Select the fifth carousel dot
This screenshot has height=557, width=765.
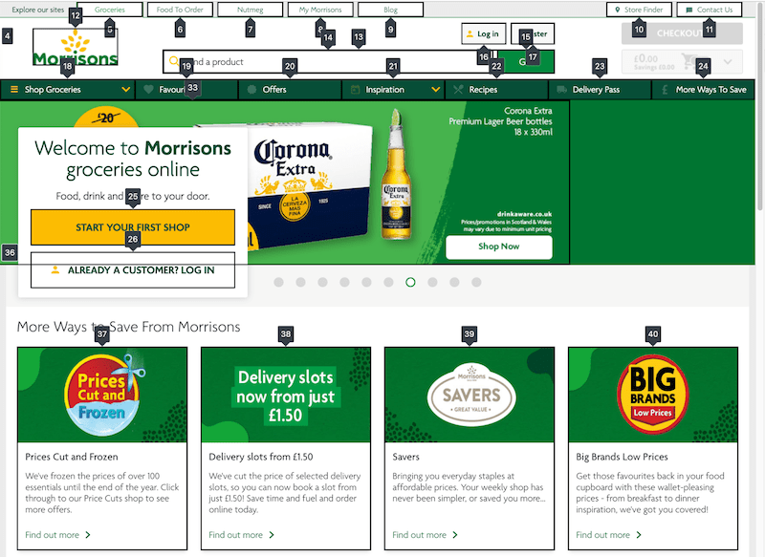coord(366,282)
